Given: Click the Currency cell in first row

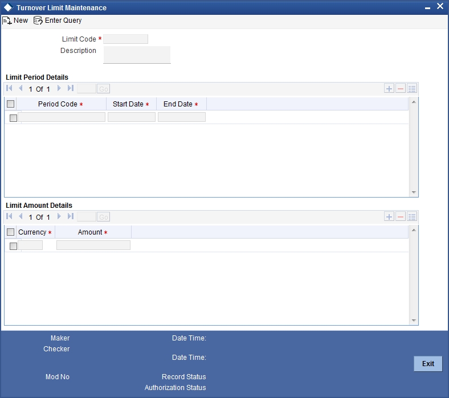Looking at the screenshot, I should click(x=30, y=245).
